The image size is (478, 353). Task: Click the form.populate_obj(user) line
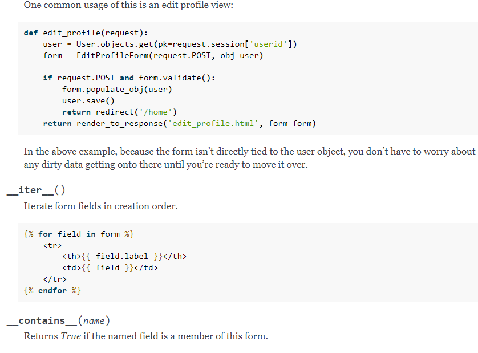point(117,89)
